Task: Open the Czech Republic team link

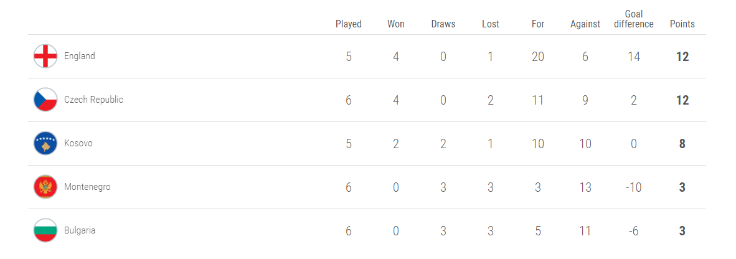Action: pyautogui.click(x=93, y=100)
